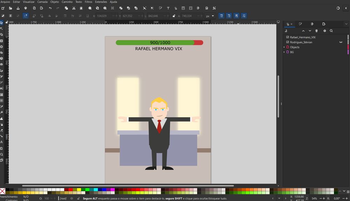Open layers panel settings gear
Image resolution: width=350 pixels, height=201 pixels.
tap(324, 31)
